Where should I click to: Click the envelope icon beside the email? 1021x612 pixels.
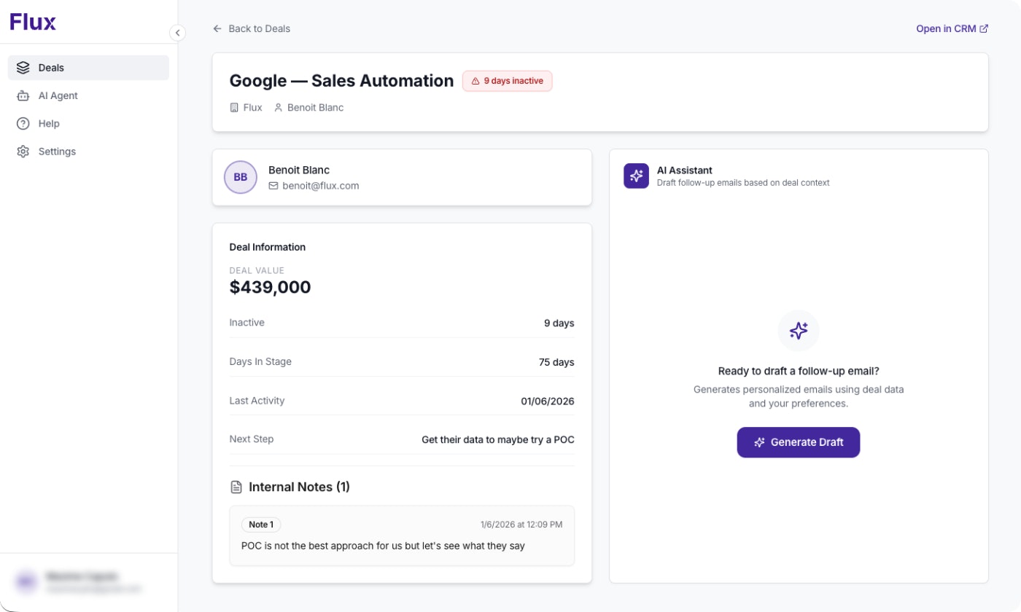(273, 186)
